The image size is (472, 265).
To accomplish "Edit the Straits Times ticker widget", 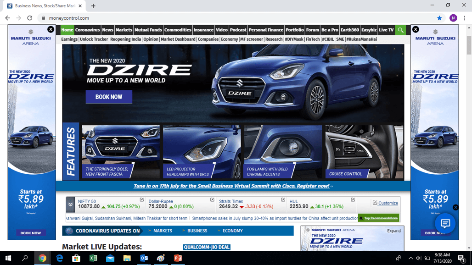I will pyautogui.click(x=283, y=199).
